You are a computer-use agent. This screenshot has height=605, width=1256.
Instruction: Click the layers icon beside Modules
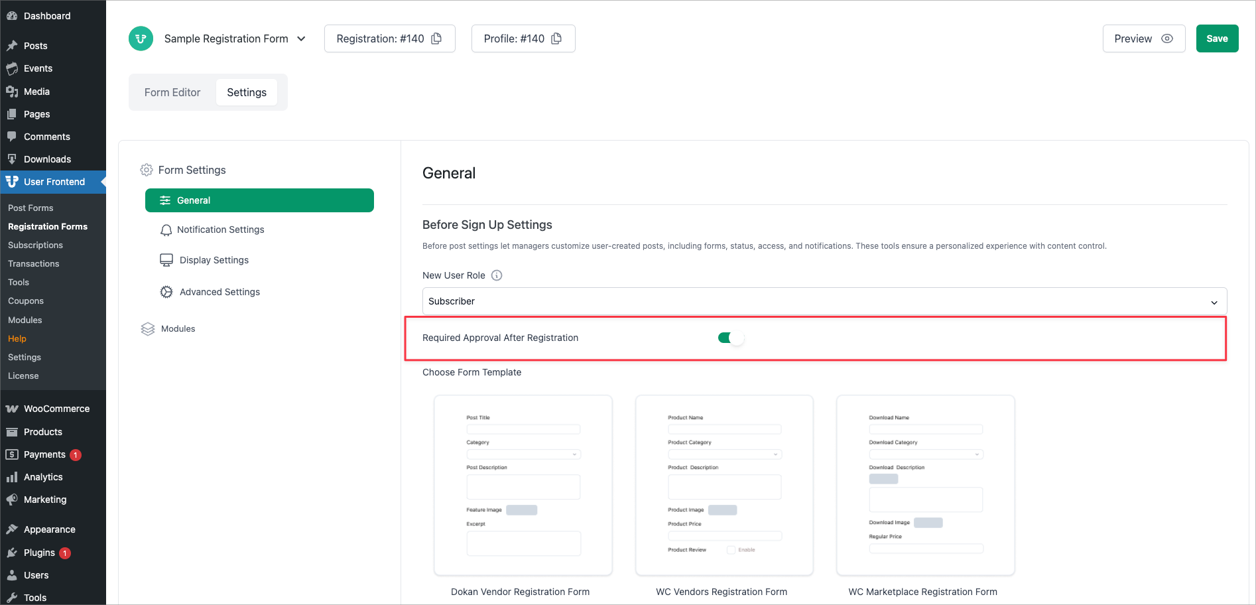click(147, 328)
